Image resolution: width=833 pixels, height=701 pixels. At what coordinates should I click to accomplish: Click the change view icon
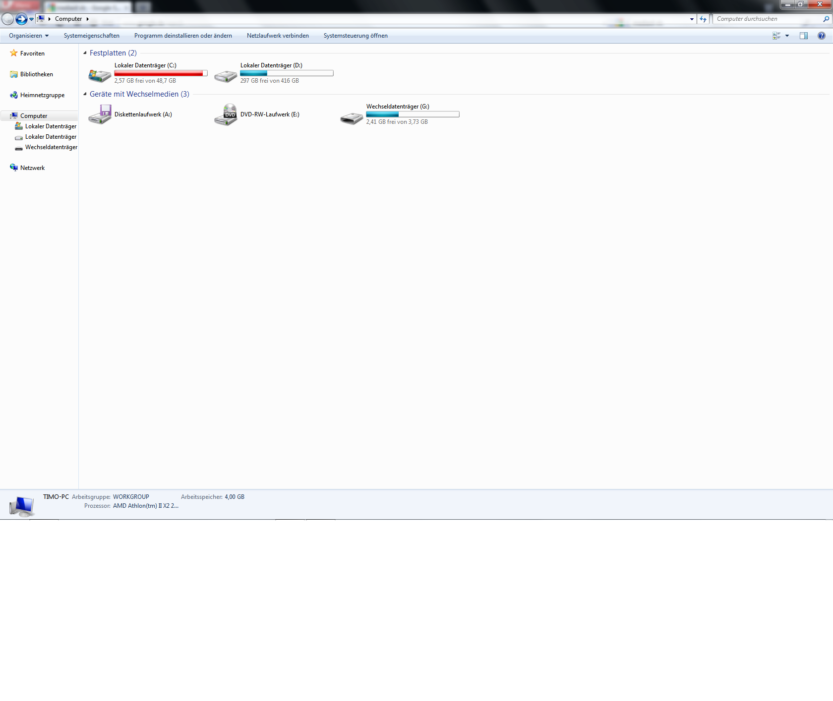[x=776, y=36]
